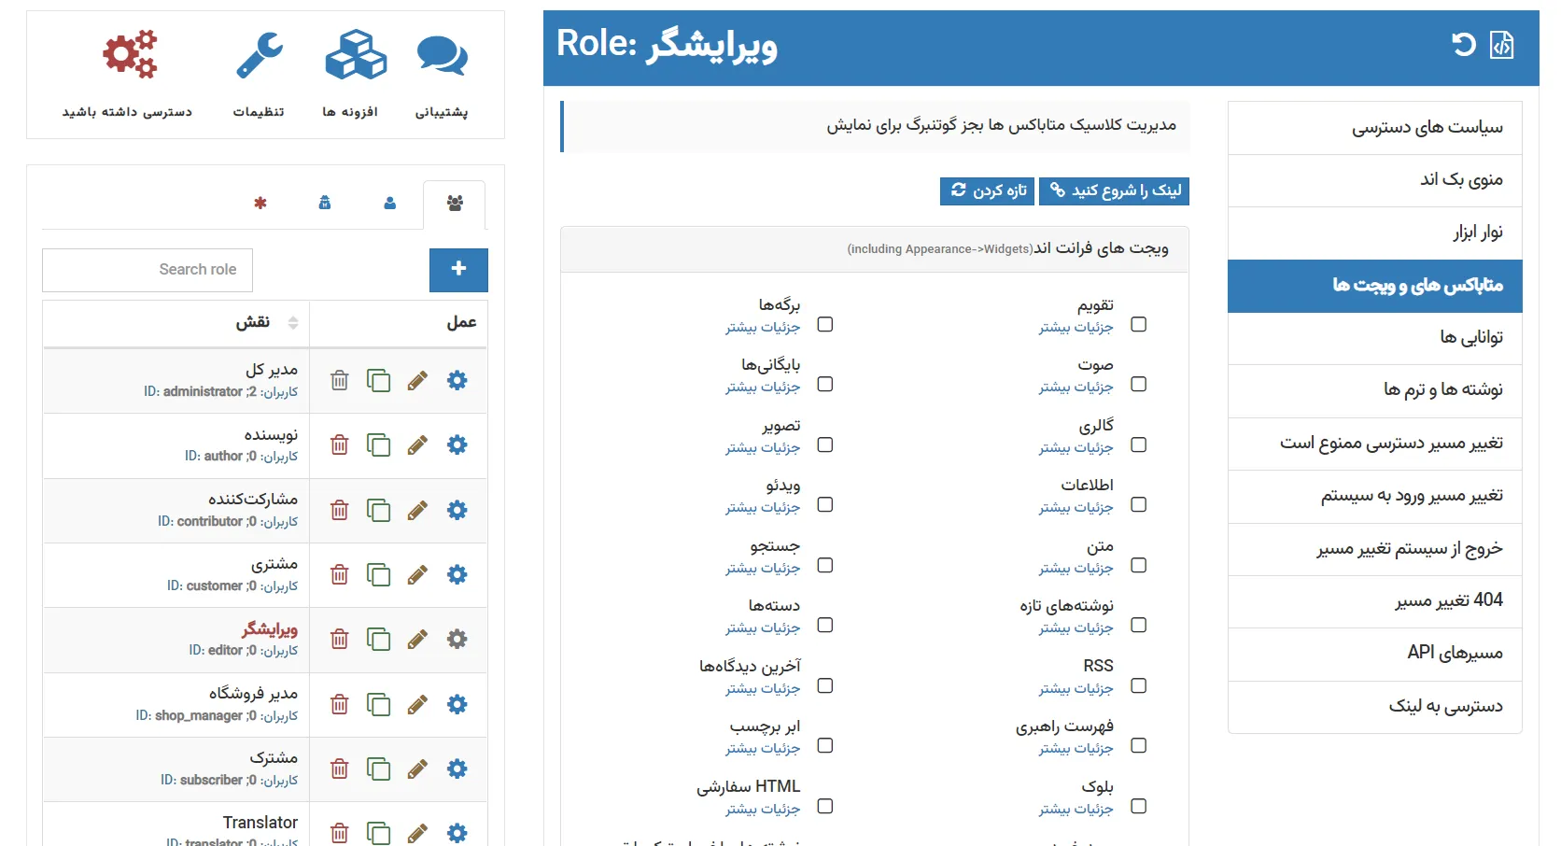1561x846 pixels.
Task: Delete the contributor role via trash icon
Action: point(340,510)
